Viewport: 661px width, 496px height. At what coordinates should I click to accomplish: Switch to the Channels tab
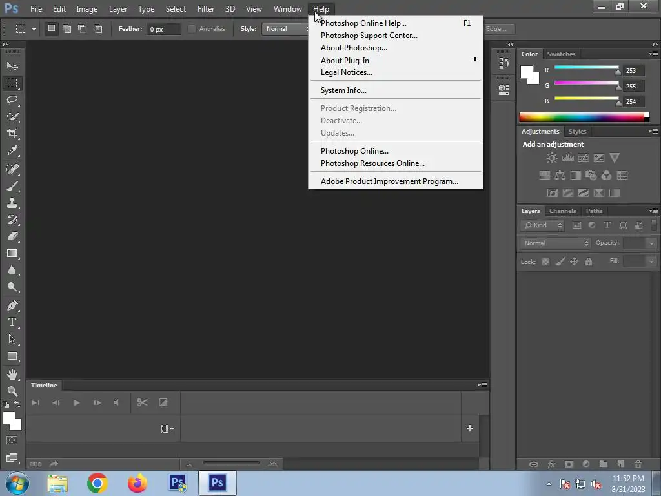(x=562, y=211)
